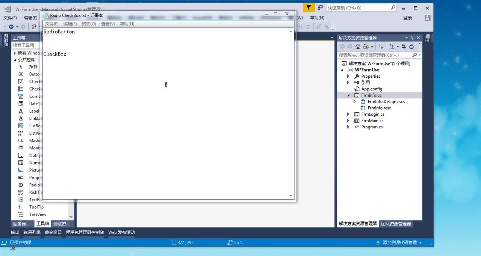
Task: Open Solution Explorer window position dropdown
Action: tap(406, 38)
